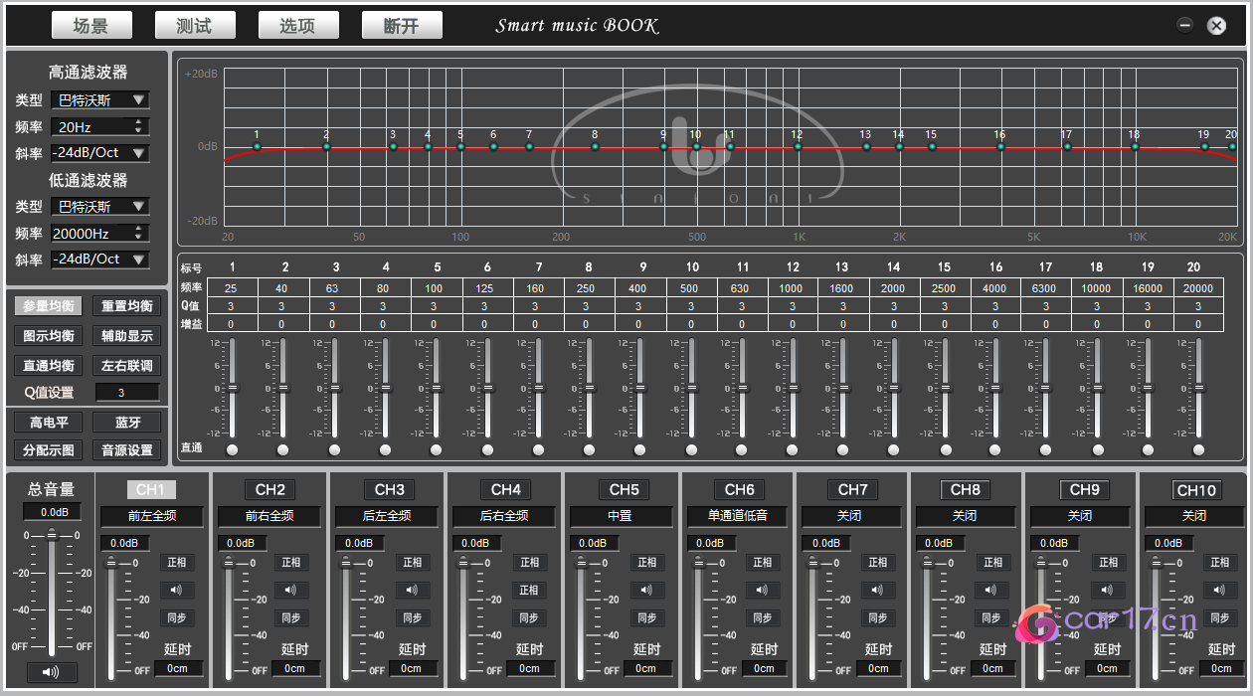Click the 辅助显示 button
This screenshot has height=696, width=1253.
click(127, 336)
